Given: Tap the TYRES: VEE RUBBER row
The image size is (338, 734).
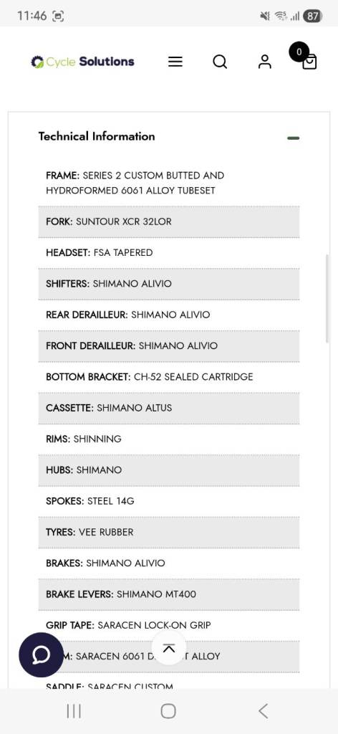Looking at the screenshot, I should tap(169, 533).
